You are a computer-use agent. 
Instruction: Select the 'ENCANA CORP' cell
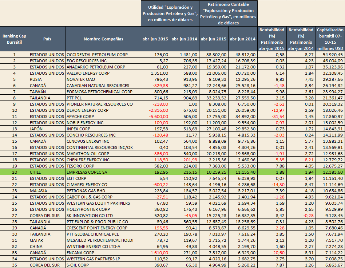pyautogui.click(x=103, y=253)
